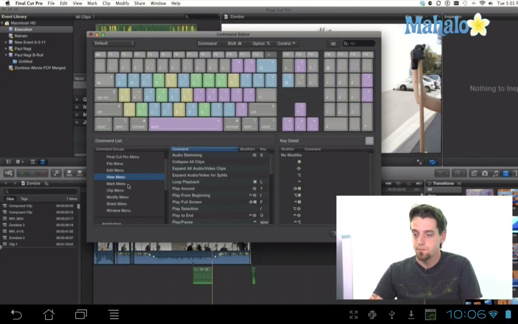Mark clip as favorite with green star

22,173
